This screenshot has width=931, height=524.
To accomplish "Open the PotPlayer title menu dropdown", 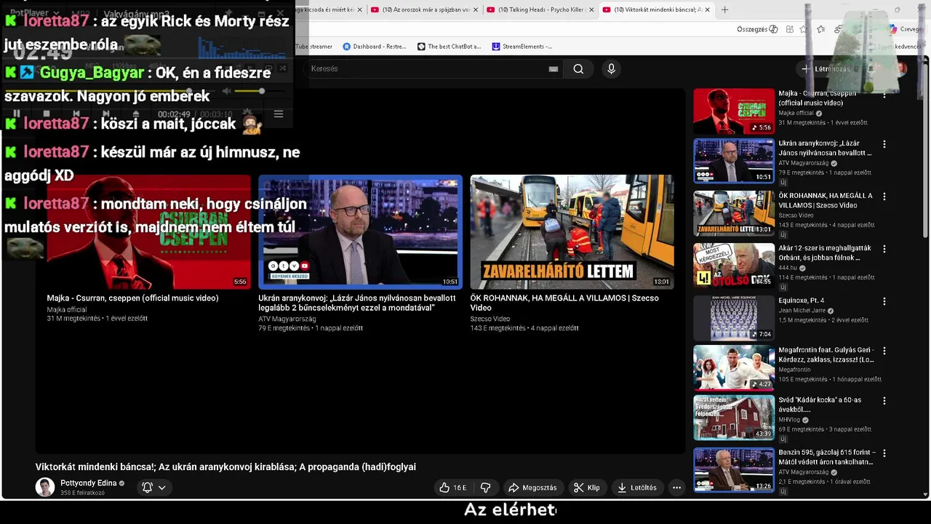I will point(34,13).
